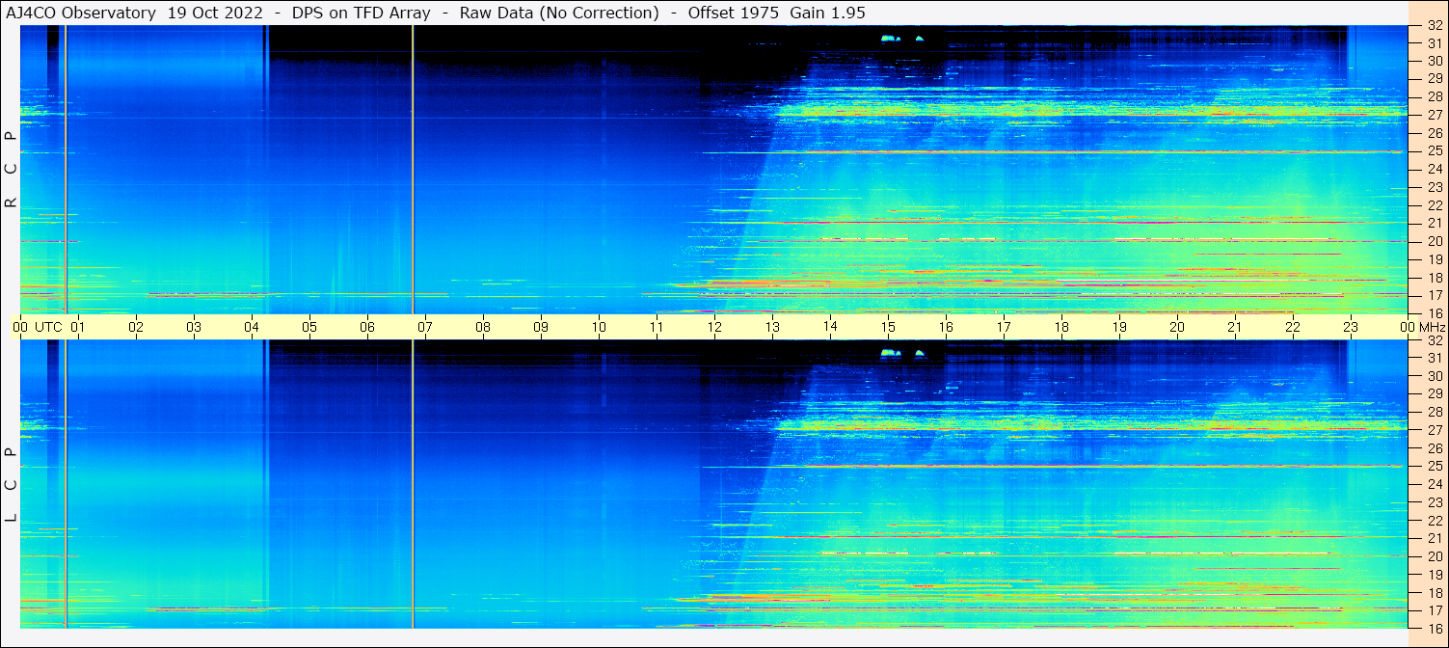Screen dimensions: 1449x648
Task: Click the yellow vertical marker near 07 UTC in RCP panel
Action: tap(413, 169)
